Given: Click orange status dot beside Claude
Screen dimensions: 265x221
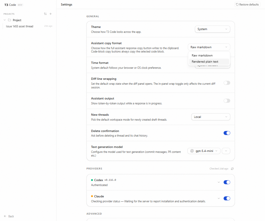Looking at the screenshot, I should (92, 196).
